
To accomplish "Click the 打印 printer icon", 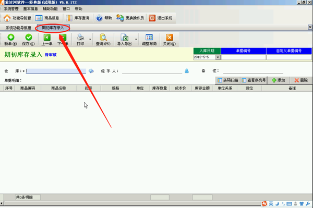I will (80, 38).
